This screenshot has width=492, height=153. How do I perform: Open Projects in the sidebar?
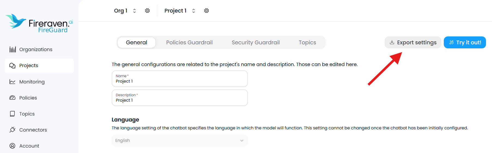pyautogui.click(x=39, y=65)
